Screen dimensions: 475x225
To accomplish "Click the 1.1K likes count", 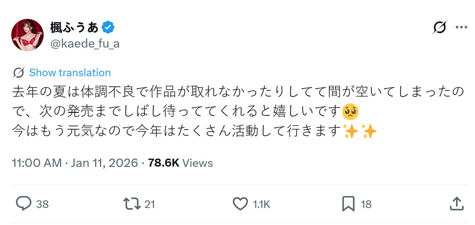I will 262,204.
